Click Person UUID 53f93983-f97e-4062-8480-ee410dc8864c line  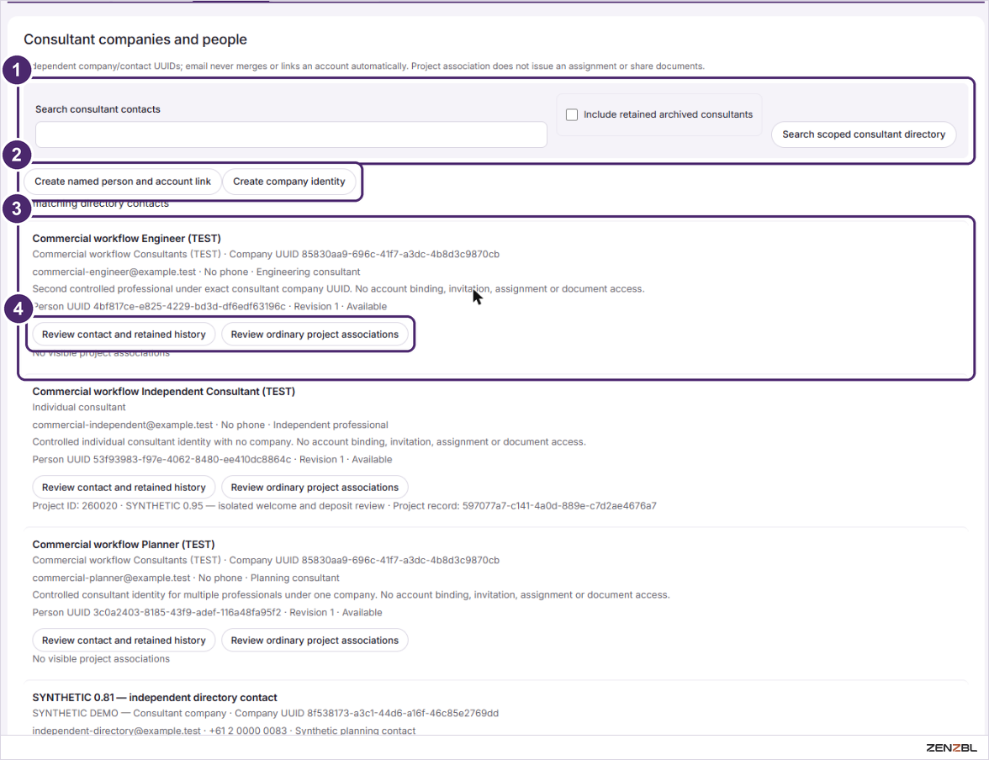[x=212, y=460]
